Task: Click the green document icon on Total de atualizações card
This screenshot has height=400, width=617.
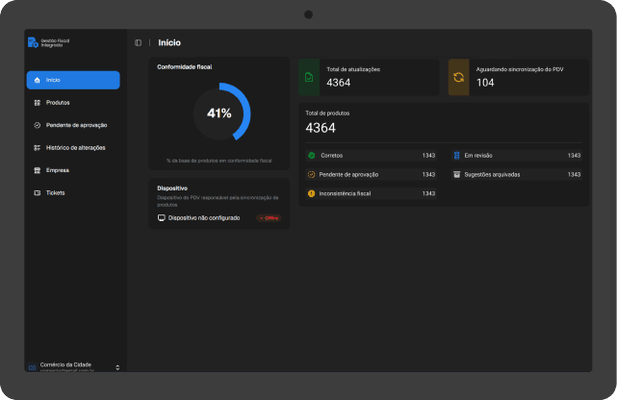Action: click(x=309, y=78)
